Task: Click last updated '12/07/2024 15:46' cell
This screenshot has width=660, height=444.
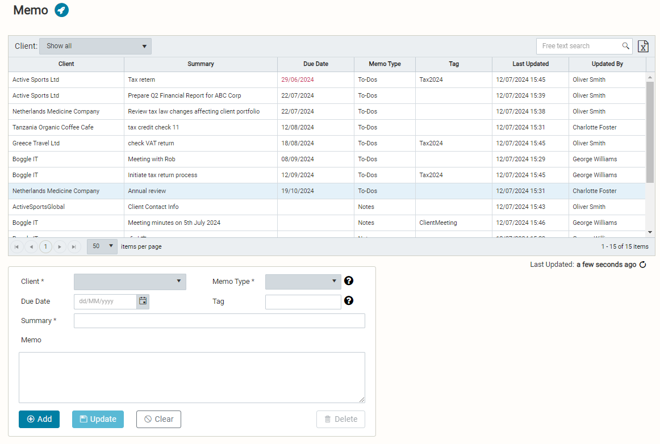Action: pos(530,223)
